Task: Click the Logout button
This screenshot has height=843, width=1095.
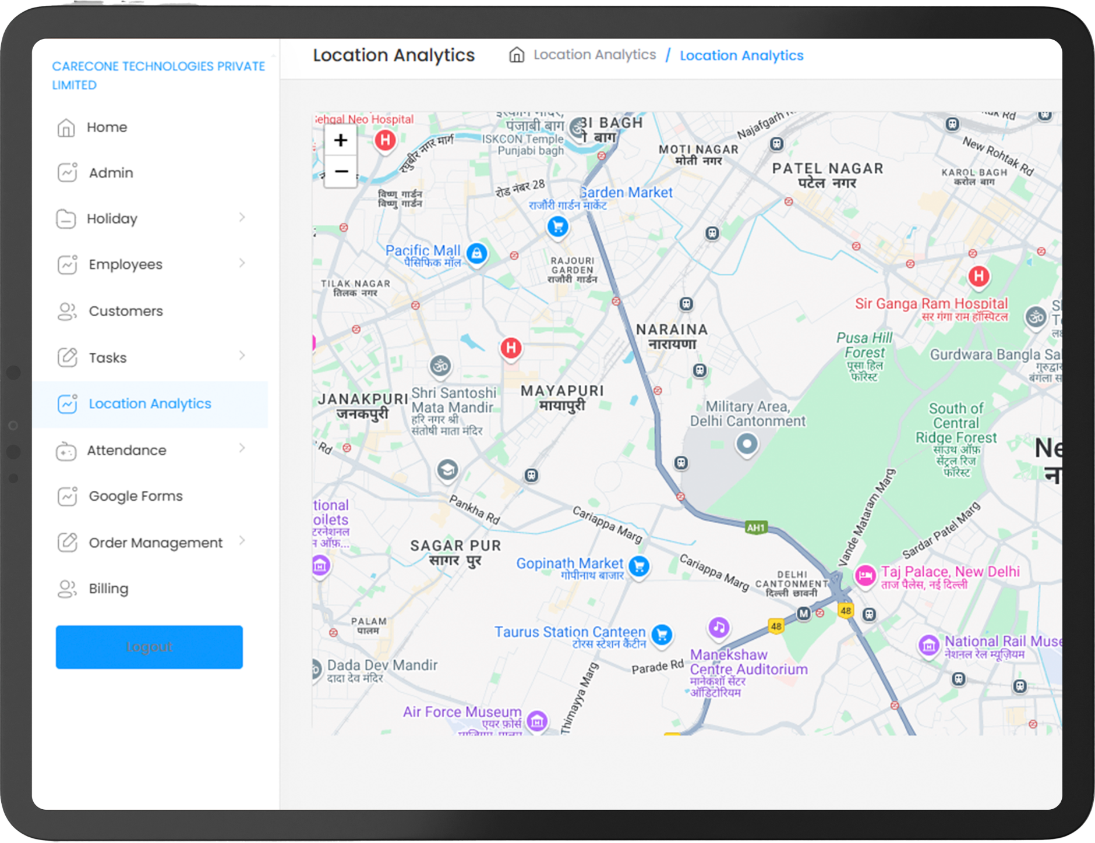Action: (x=149, y=647)
